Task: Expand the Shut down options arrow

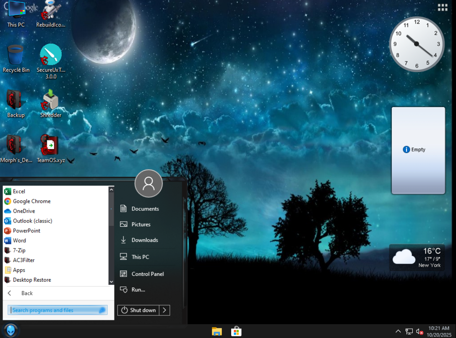Action: (165, 310)
